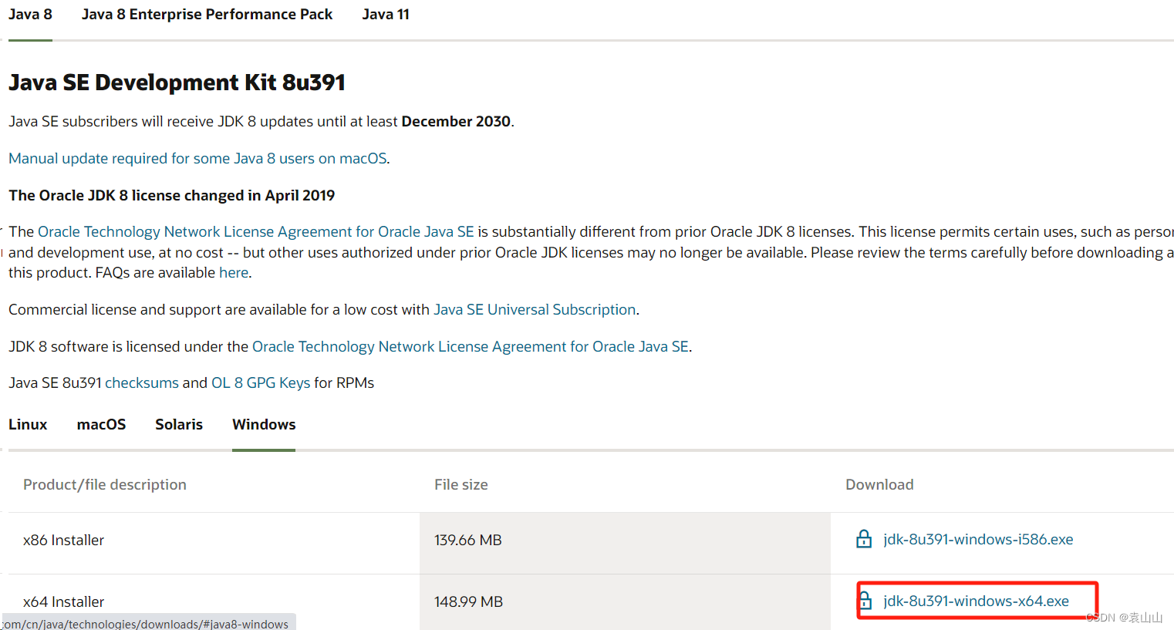1174x630 pixels.
Task: Click lock icon beside jdk-8u391-windows-i586.exe
Action: coord(864,539)
